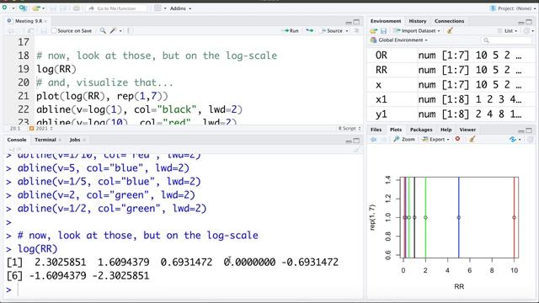Viewport: 539px width, 303px height.
Task: Open the Code Tools wand menu
Action: pos(115,31)
